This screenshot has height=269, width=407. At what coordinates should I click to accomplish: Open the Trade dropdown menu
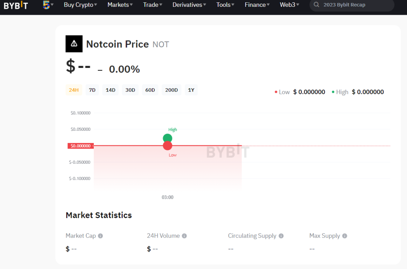coord(153,5)
